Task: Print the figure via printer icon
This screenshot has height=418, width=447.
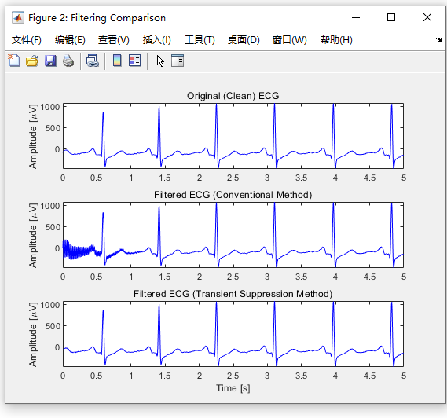Action: click(68, 60)
